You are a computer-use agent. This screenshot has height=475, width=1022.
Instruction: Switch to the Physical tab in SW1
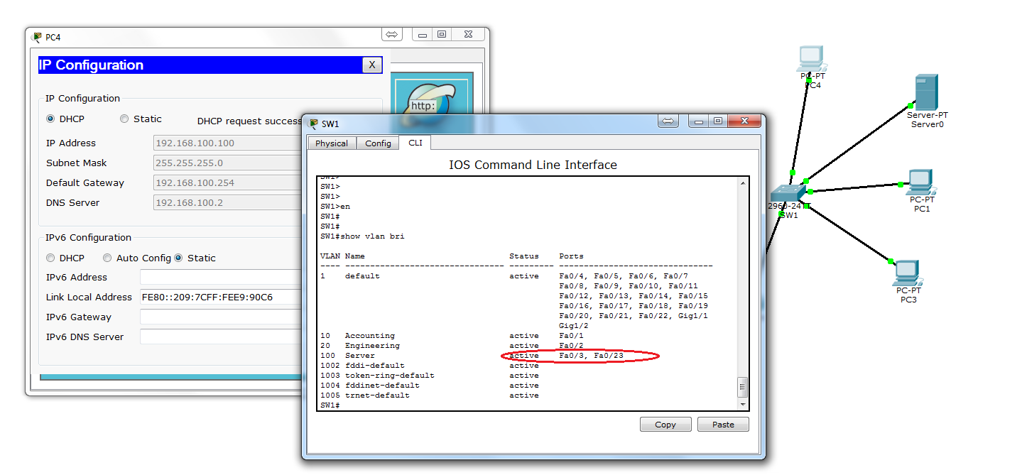[332, 143]
